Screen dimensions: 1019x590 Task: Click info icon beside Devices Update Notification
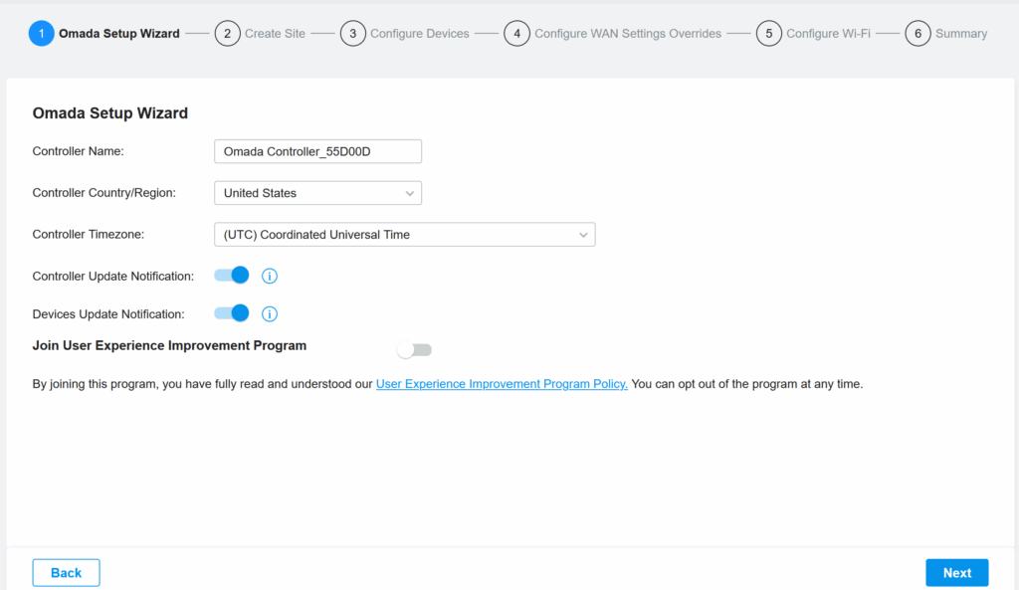(269, 313)
